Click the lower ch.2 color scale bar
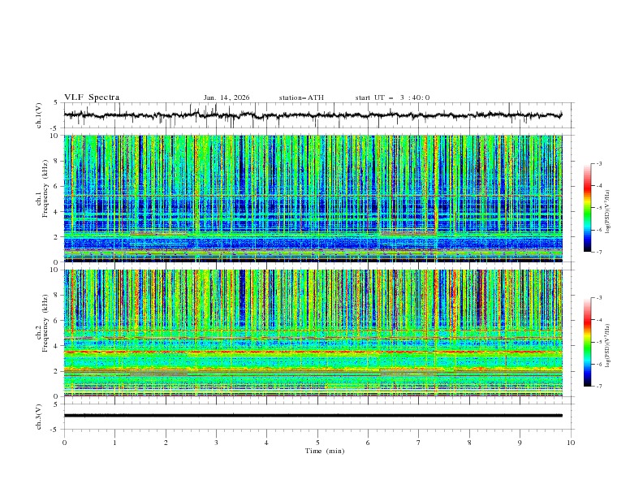This screenshot has height=497, width=643. pyautogui.click(x=588, y=342)
